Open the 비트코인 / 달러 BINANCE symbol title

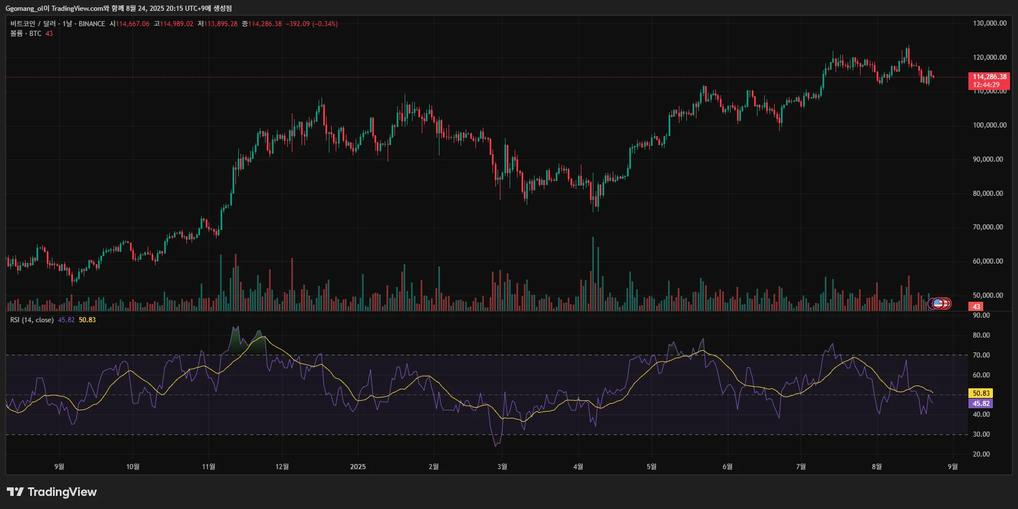tap(58, 24)
